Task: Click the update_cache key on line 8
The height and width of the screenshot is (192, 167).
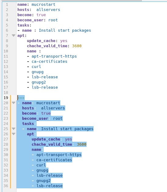Action: pyautogui.click(x=41, y=41)
